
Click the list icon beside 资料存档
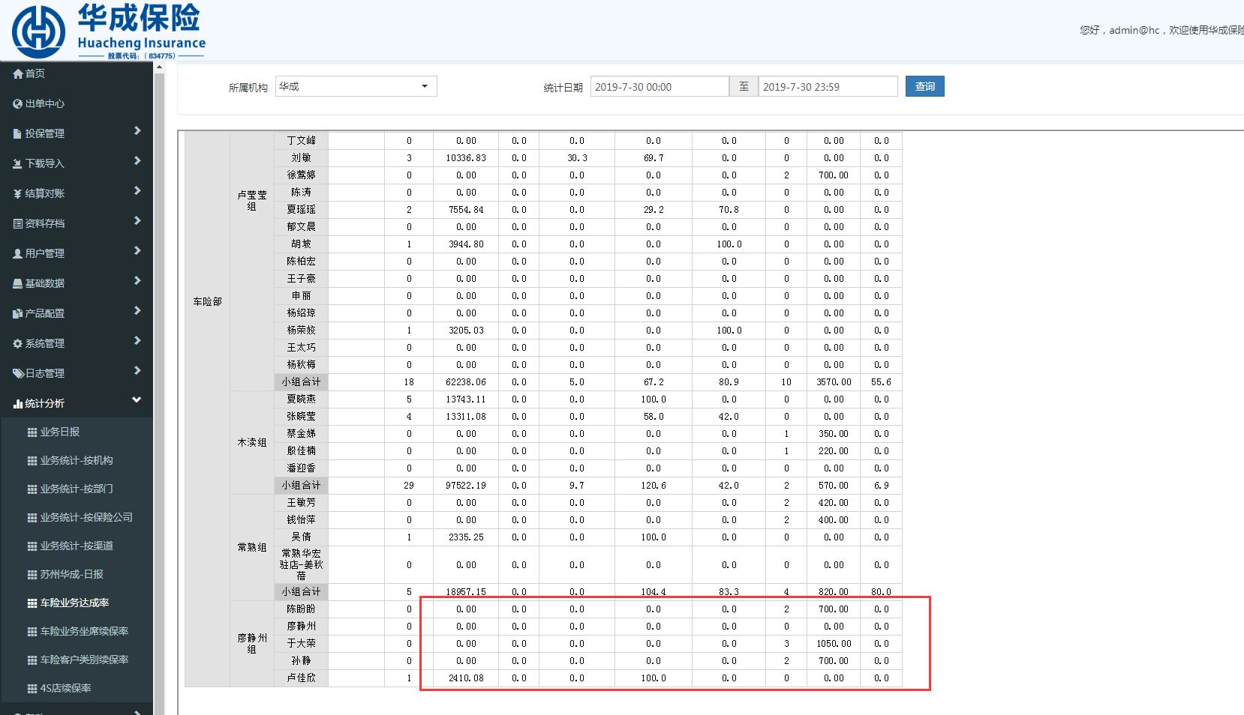coord(18,223)
